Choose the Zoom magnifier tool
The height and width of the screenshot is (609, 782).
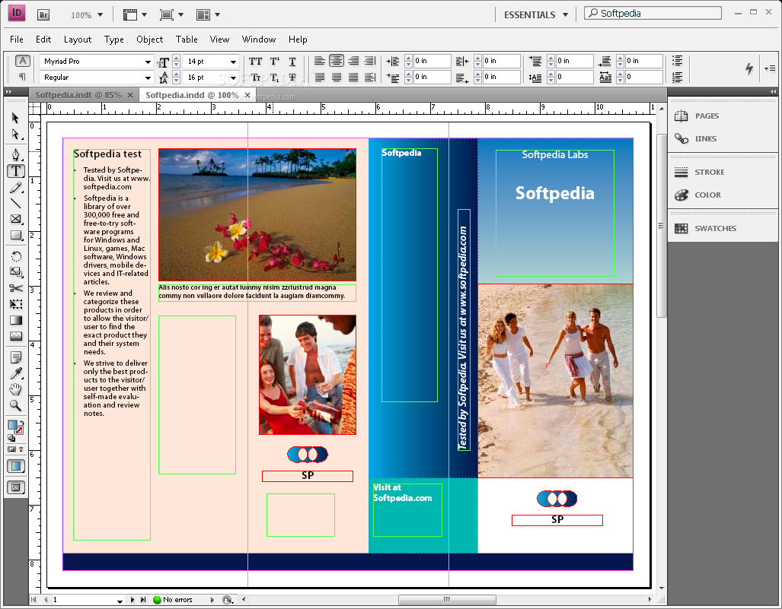16,406
